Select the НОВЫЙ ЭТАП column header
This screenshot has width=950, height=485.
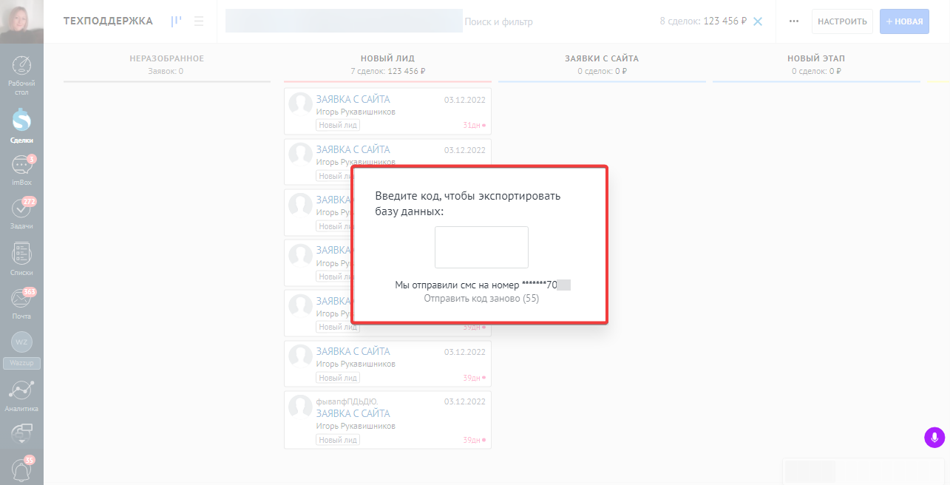[816, 58]
